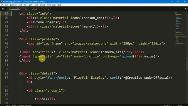Click 'font-family' property on line 84
The width and height of the screenshot is (188, 106).
pyautogui.click(x=58, y=78)
